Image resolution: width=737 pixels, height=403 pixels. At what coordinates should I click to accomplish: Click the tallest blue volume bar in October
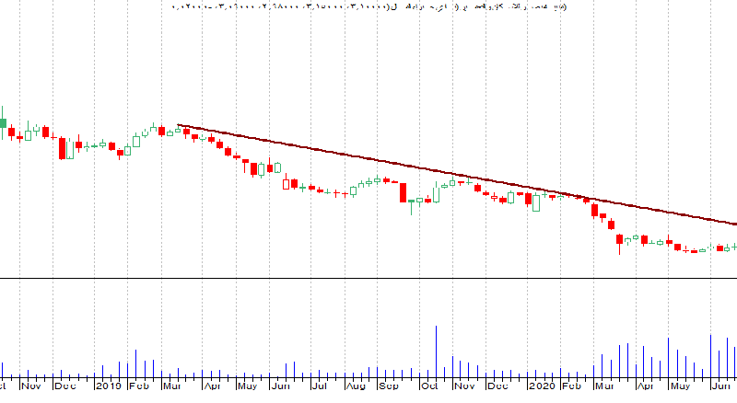pos(436,352)
